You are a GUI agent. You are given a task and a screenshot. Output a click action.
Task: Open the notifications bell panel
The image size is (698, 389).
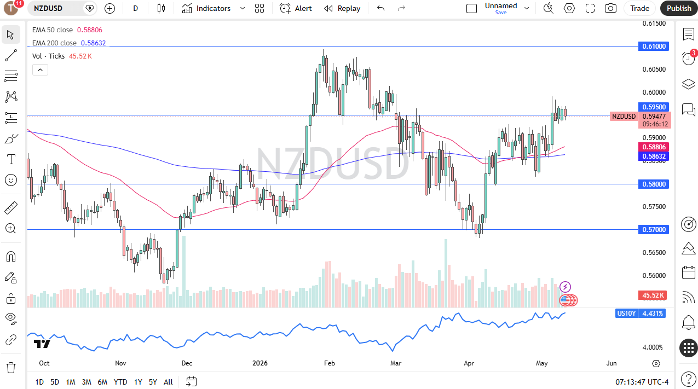click(688, 322)
